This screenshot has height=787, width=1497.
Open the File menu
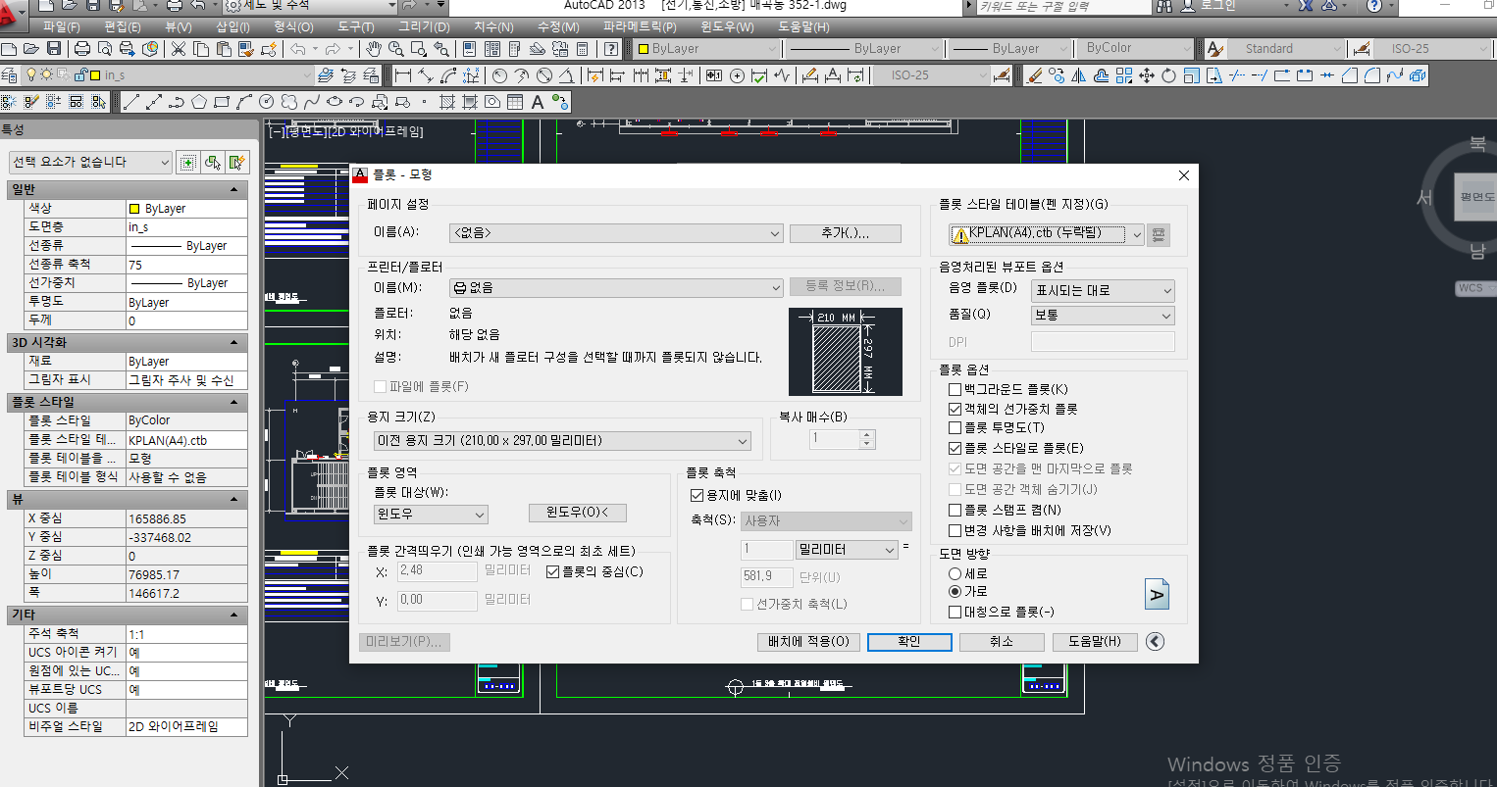click(62, 26)
